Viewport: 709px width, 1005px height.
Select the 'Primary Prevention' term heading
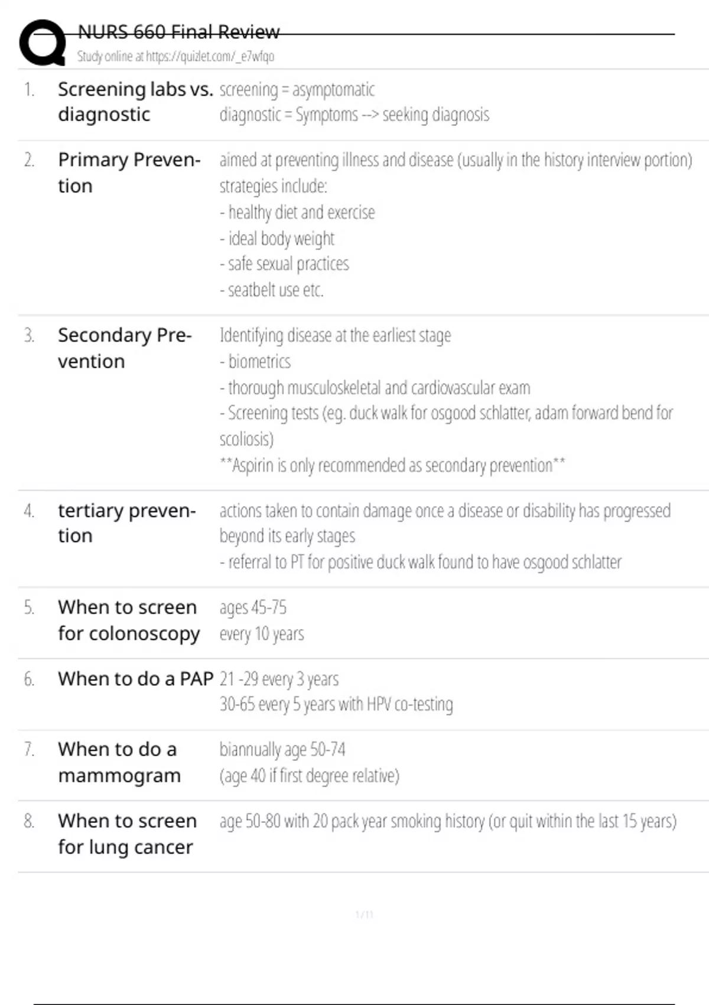click(129, 173)
